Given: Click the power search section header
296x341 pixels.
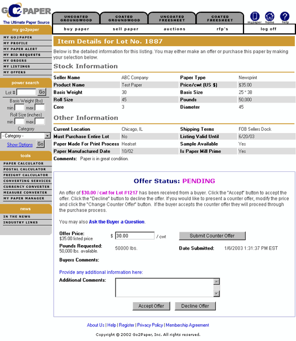Looking at the screenshot, I should tap(25, 83).
